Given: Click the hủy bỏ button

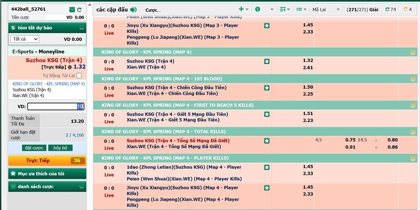Looking at the screenshot, I should click(x=60, y=148).
